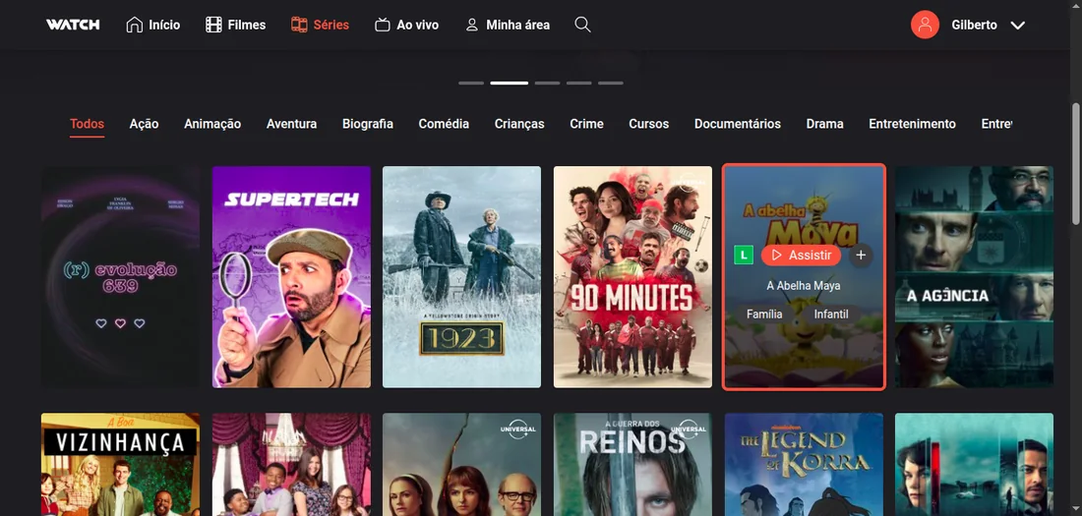The width and height of the screenshot is (1082, 516).
Task: Open search with the magnifier icon
Action: pos(582,25)
